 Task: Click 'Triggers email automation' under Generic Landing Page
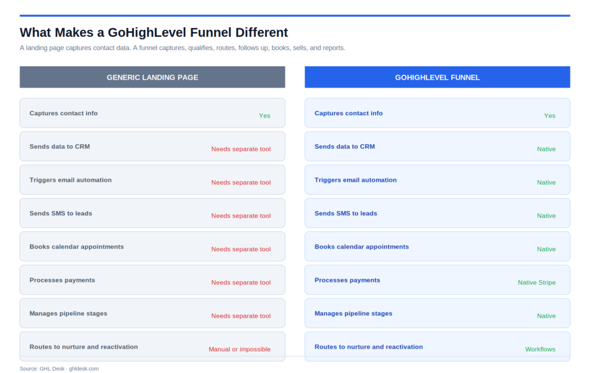71,180
